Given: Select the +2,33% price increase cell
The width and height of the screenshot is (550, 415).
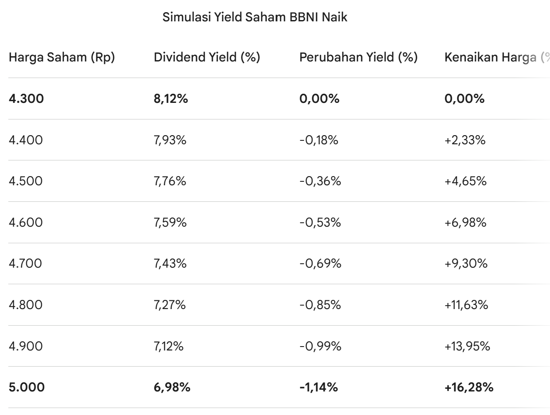Looking at the screenshot, I should coord(465,140).
